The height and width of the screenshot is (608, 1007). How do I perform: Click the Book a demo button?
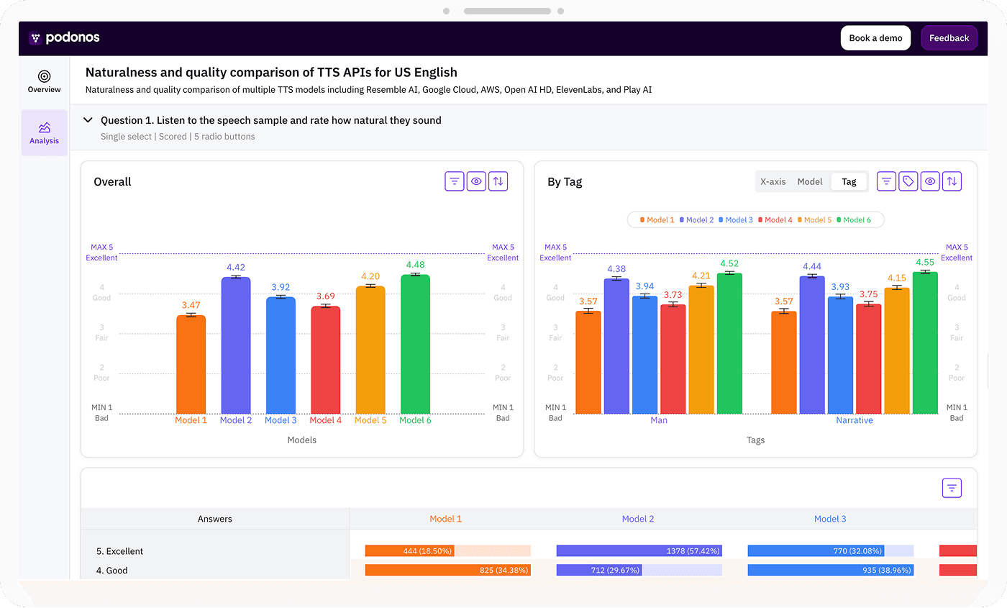pos(875,38)
